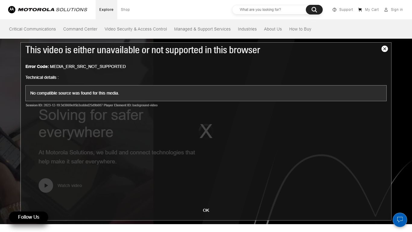Open Command Center menu
Image resolution: width=412 pixels, height=232 pixels.
80,29
